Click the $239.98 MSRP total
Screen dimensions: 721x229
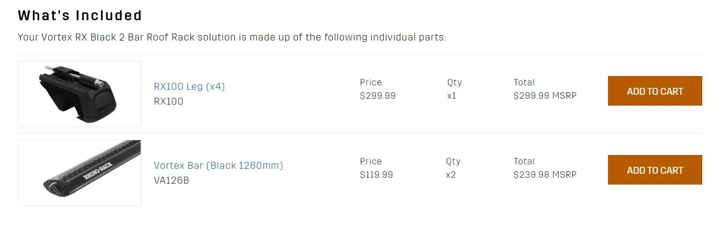(545, 175)
